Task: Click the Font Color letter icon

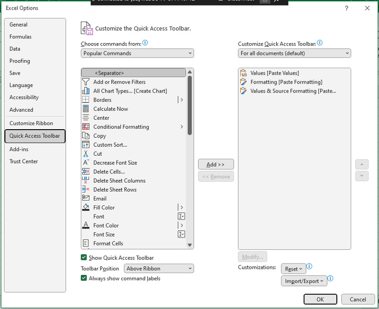Action: (86, 225)
